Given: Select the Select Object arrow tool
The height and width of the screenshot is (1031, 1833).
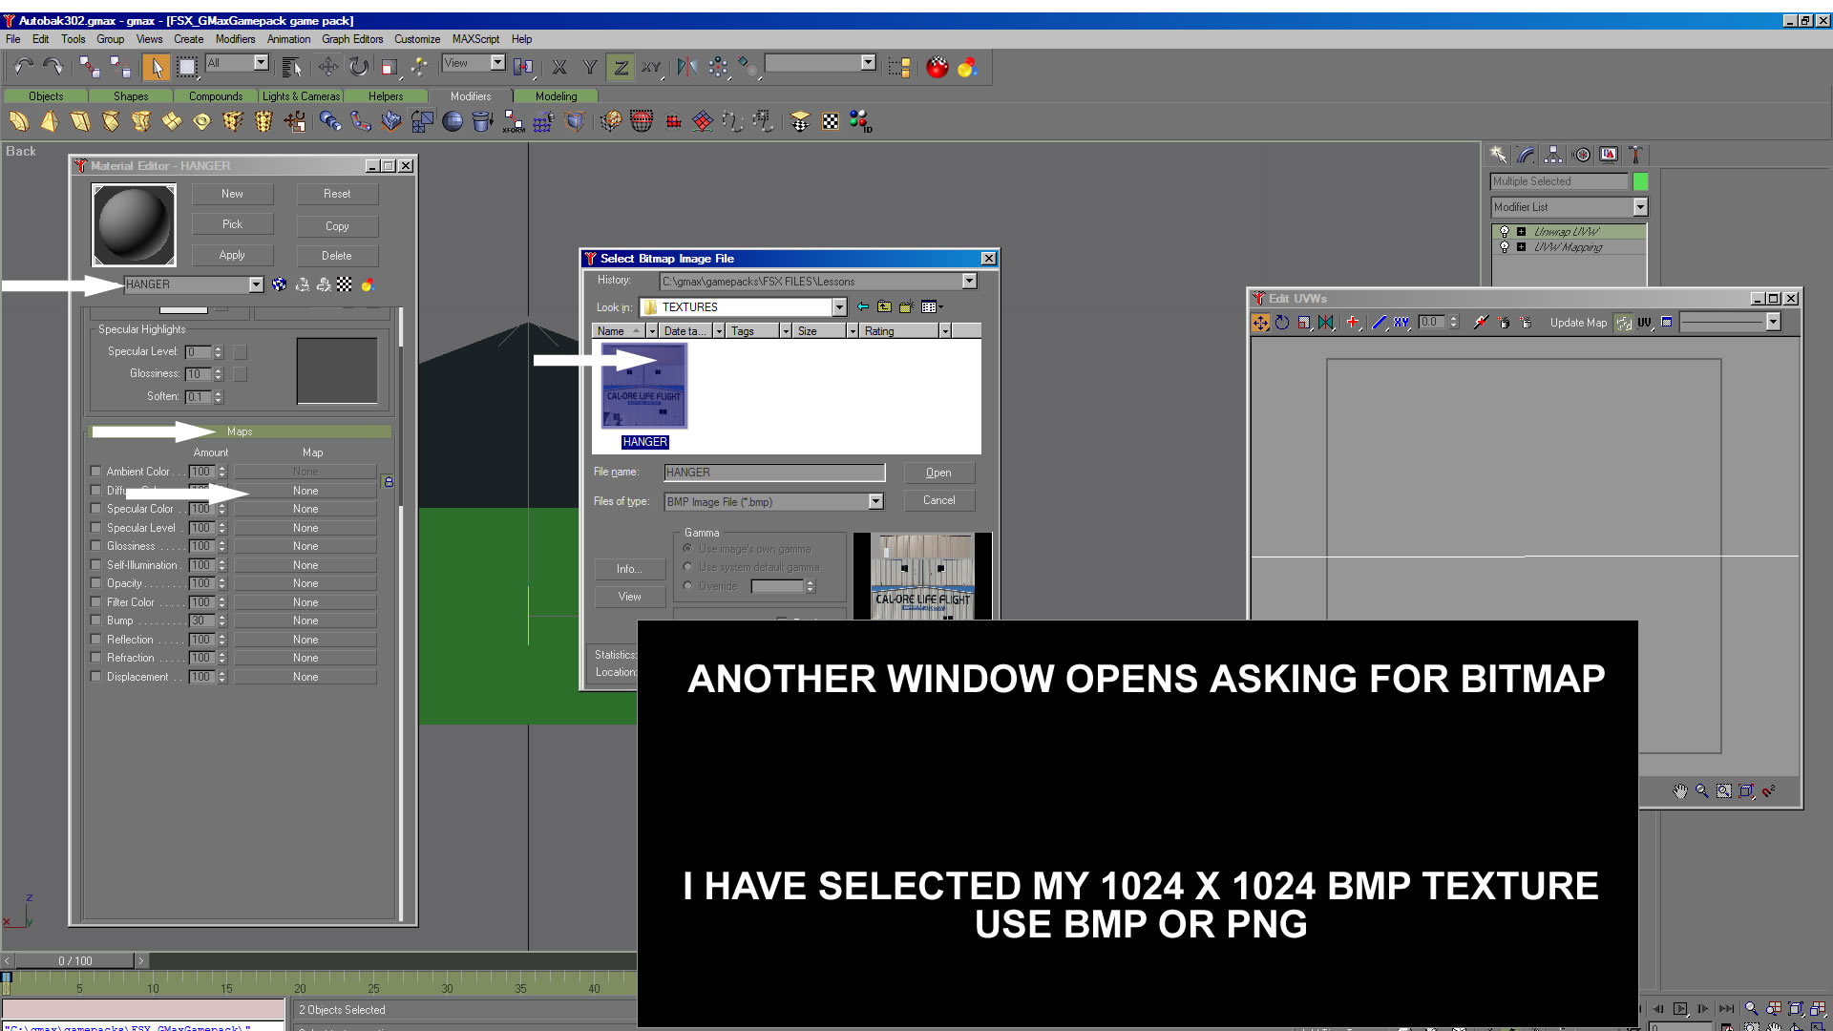Looking at the screenshot, I should [157, 67].
